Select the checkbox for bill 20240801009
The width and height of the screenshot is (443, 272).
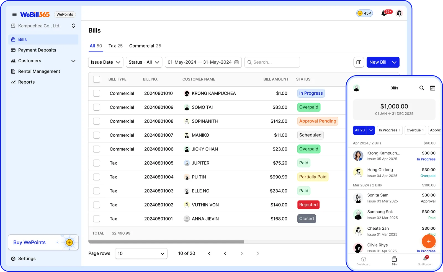(x=97, y=107)
